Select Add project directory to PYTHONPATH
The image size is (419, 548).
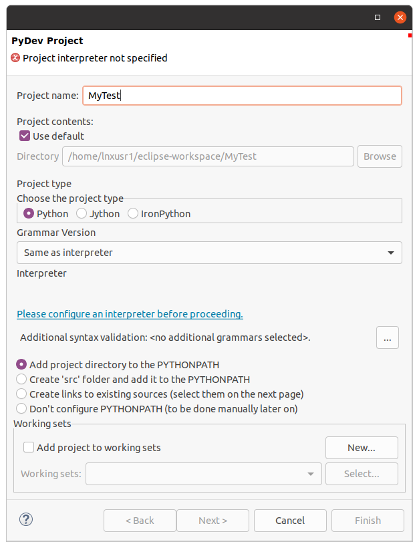coord(22,365)
